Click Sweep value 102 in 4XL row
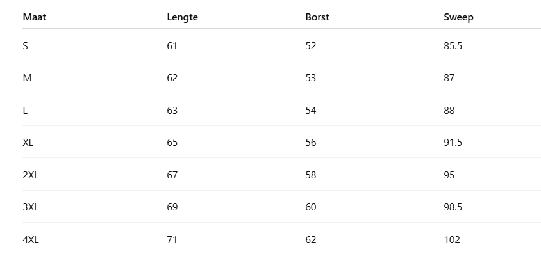The height and width of the screenshot is (261, 541). pos(451,240)
